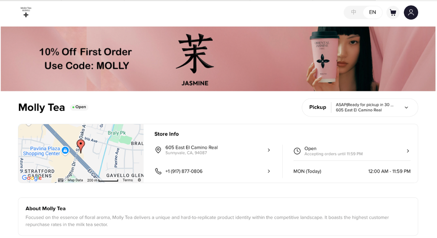
Task: Open map keyboard shortcuts icon
Action: (61, 180)
